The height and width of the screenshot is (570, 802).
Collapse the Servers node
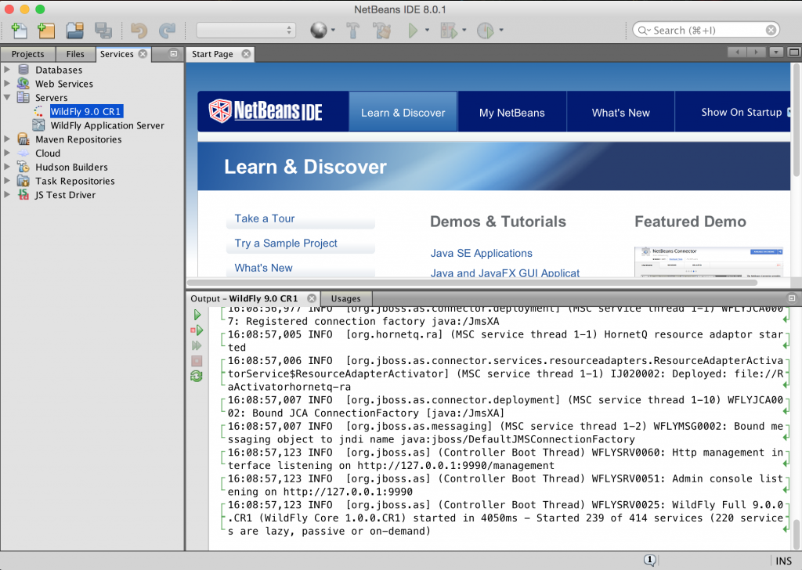7,96
